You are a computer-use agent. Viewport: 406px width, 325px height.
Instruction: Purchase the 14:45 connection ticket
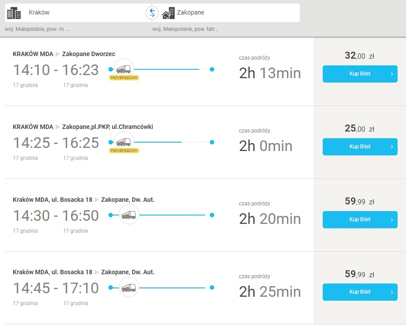360,292
